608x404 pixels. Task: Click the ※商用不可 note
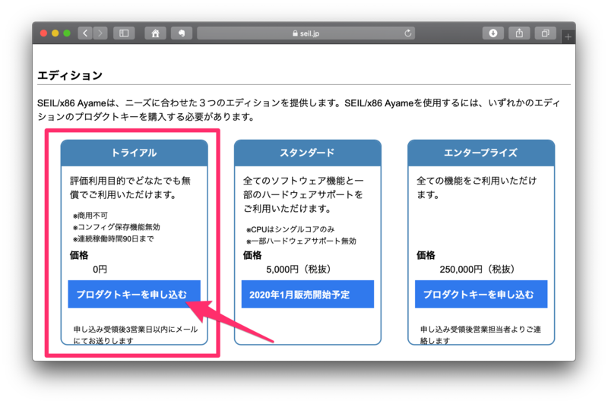point(90,216)
